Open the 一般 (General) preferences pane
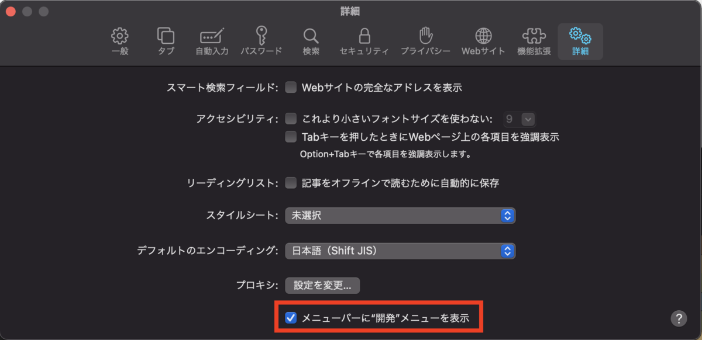Image resolution: width=702 pixels, height=340 pixels. (x=119, y=40)
